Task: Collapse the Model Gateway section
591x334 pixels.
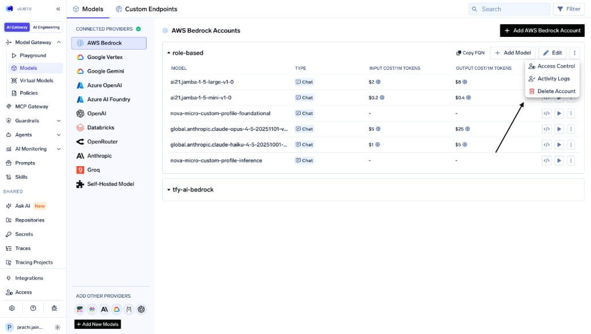Action: [59, 42]
